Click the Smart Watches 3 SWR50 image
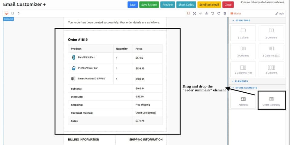This screenshot has height=145, width=290. (73, 79)
